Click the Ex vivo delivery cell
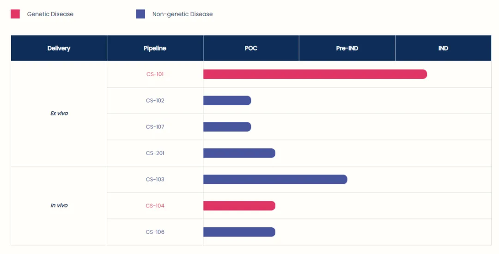 click(x=59, y=113)
